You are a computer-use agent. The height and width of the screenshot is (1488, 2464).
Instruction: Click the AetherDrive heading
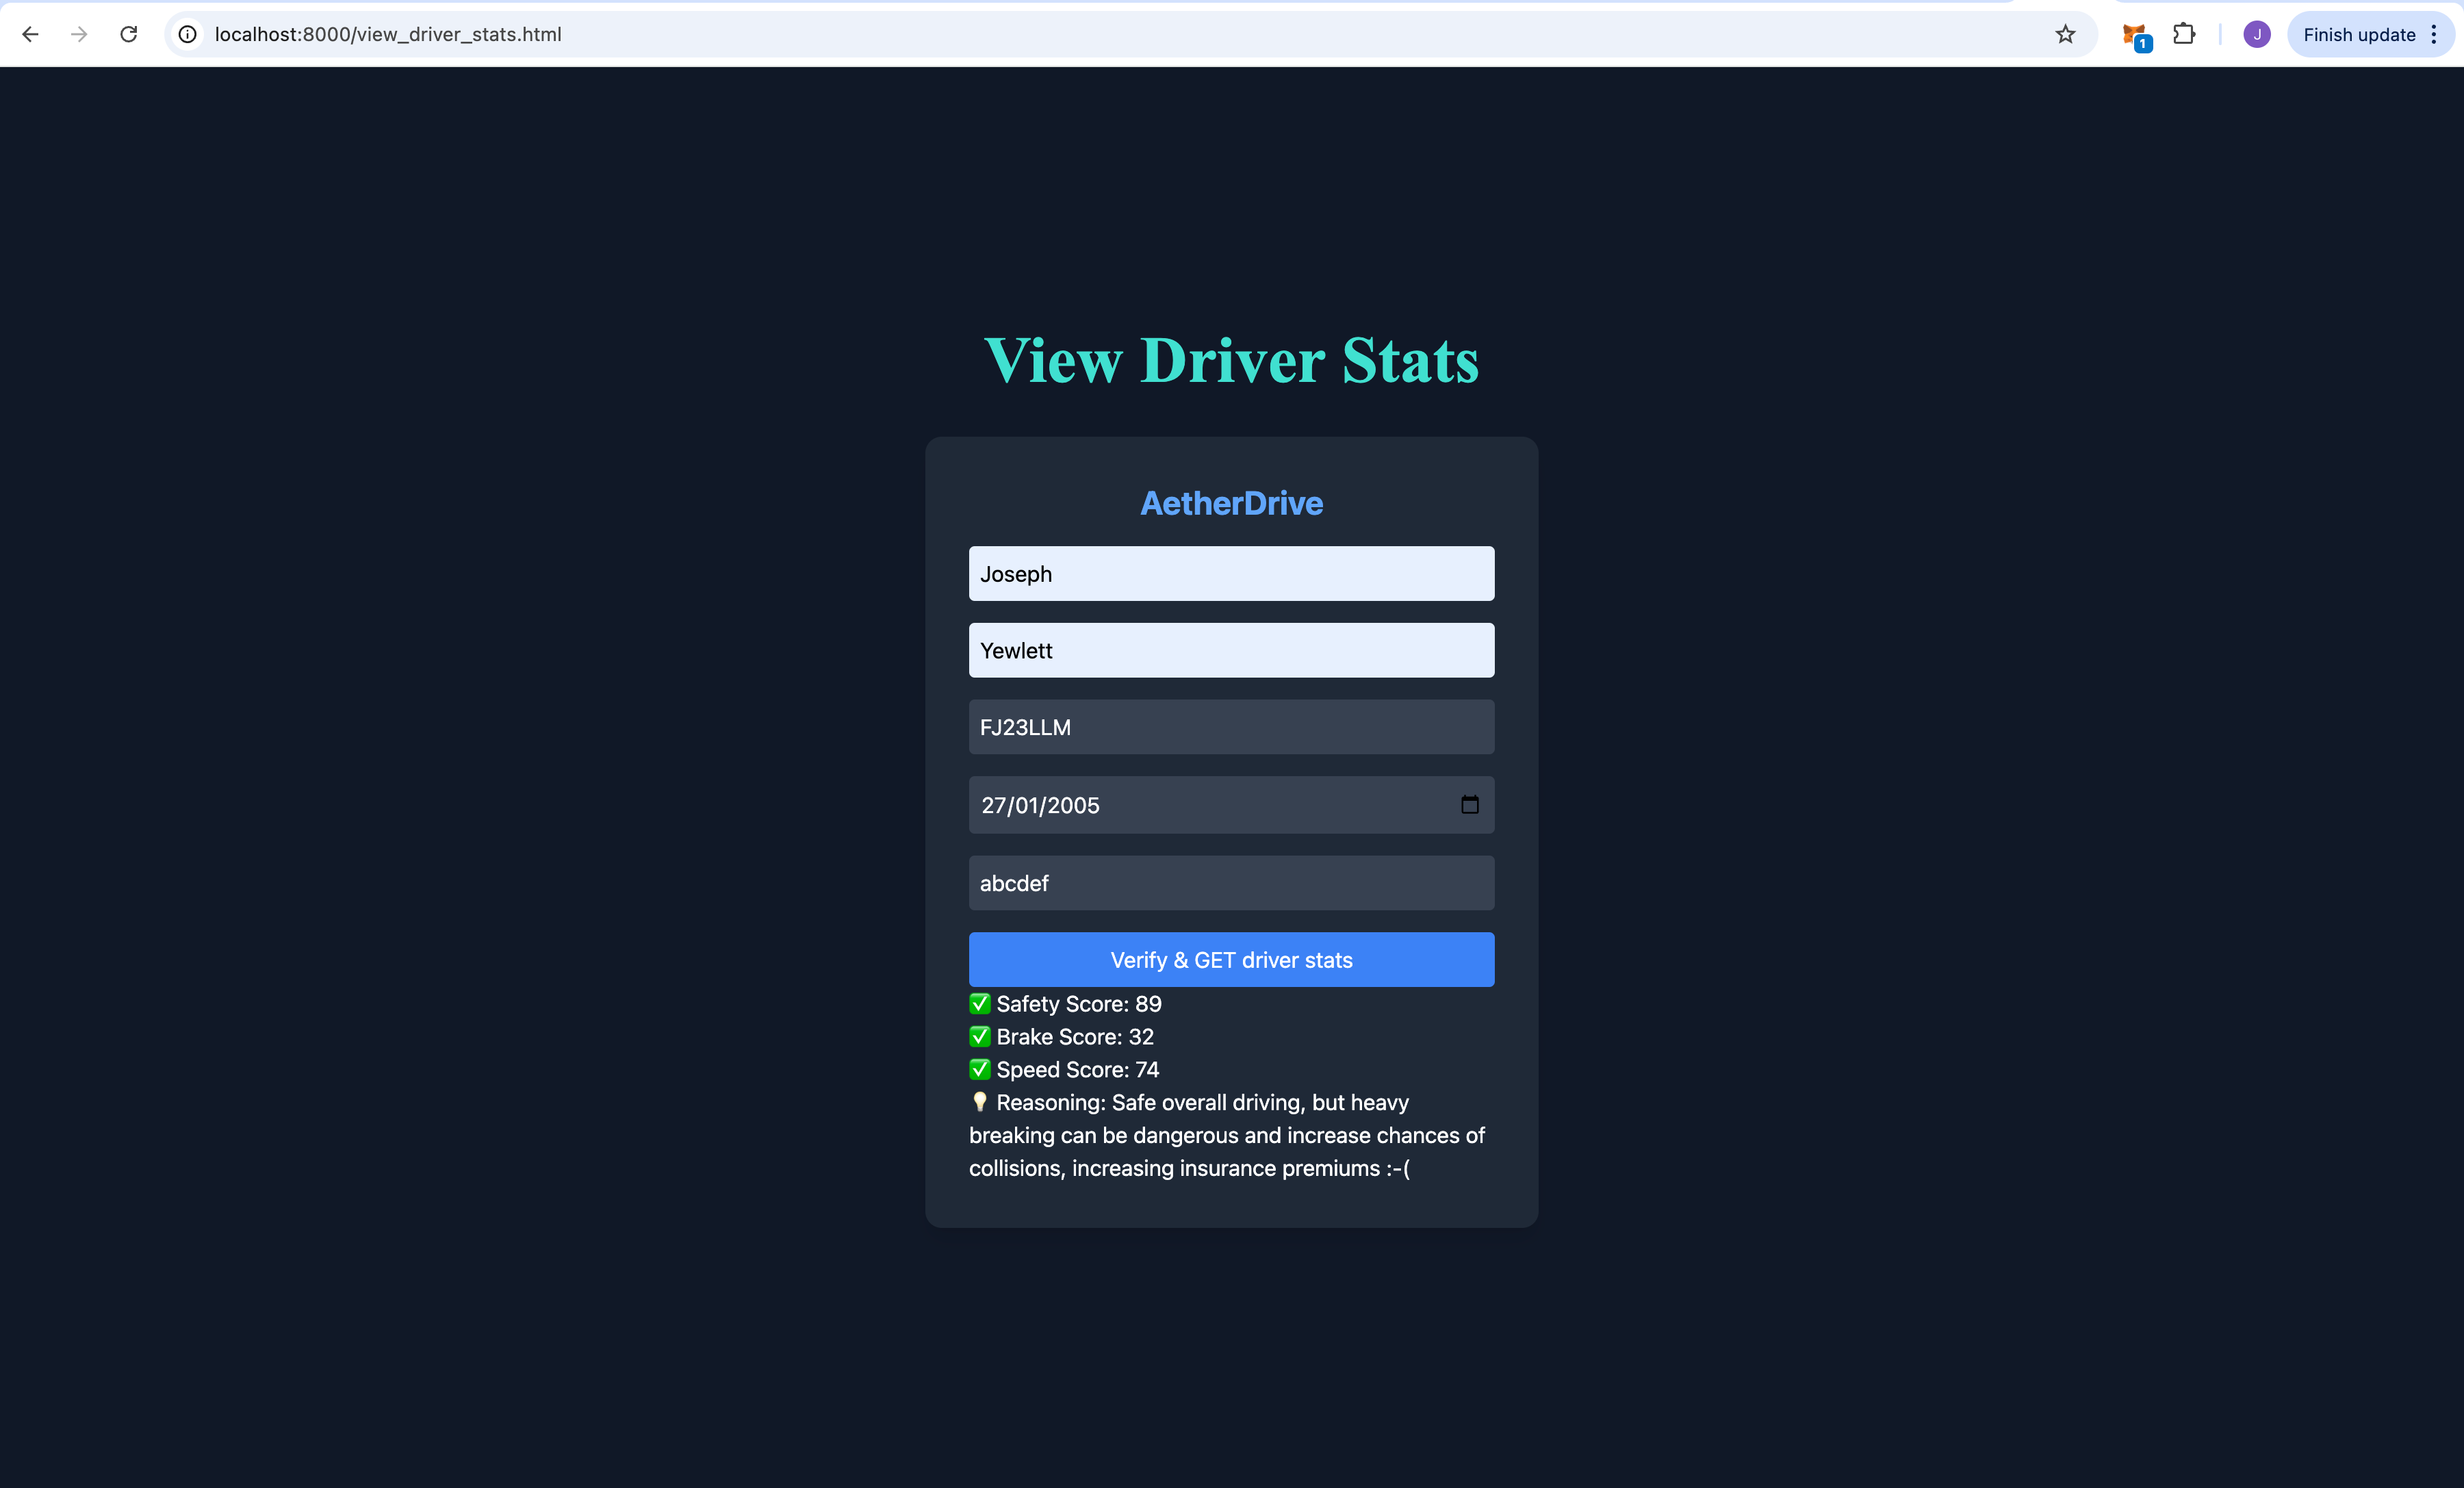click(x=1231, y=503)
